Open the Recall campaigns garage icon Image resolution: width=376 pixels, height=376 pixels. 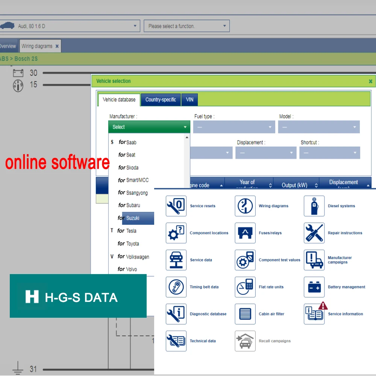(245, 341)
